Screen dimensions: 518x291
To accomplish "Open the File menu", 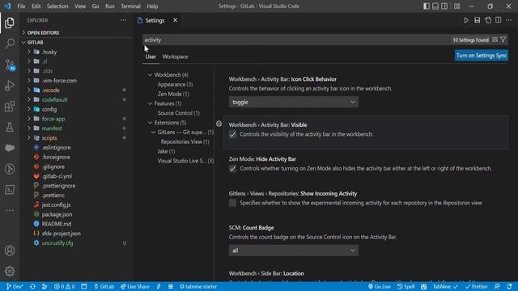I will coord(21,6).
